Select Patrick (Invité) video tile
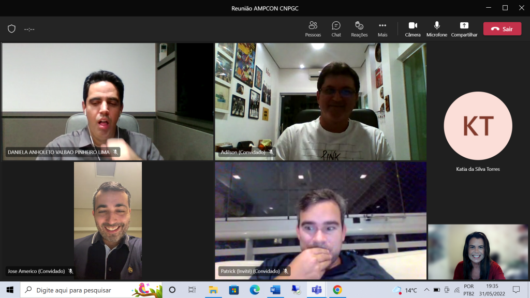The height and width of the screenshot is (298, 530). pyautogui.click(x=320, y=220)
